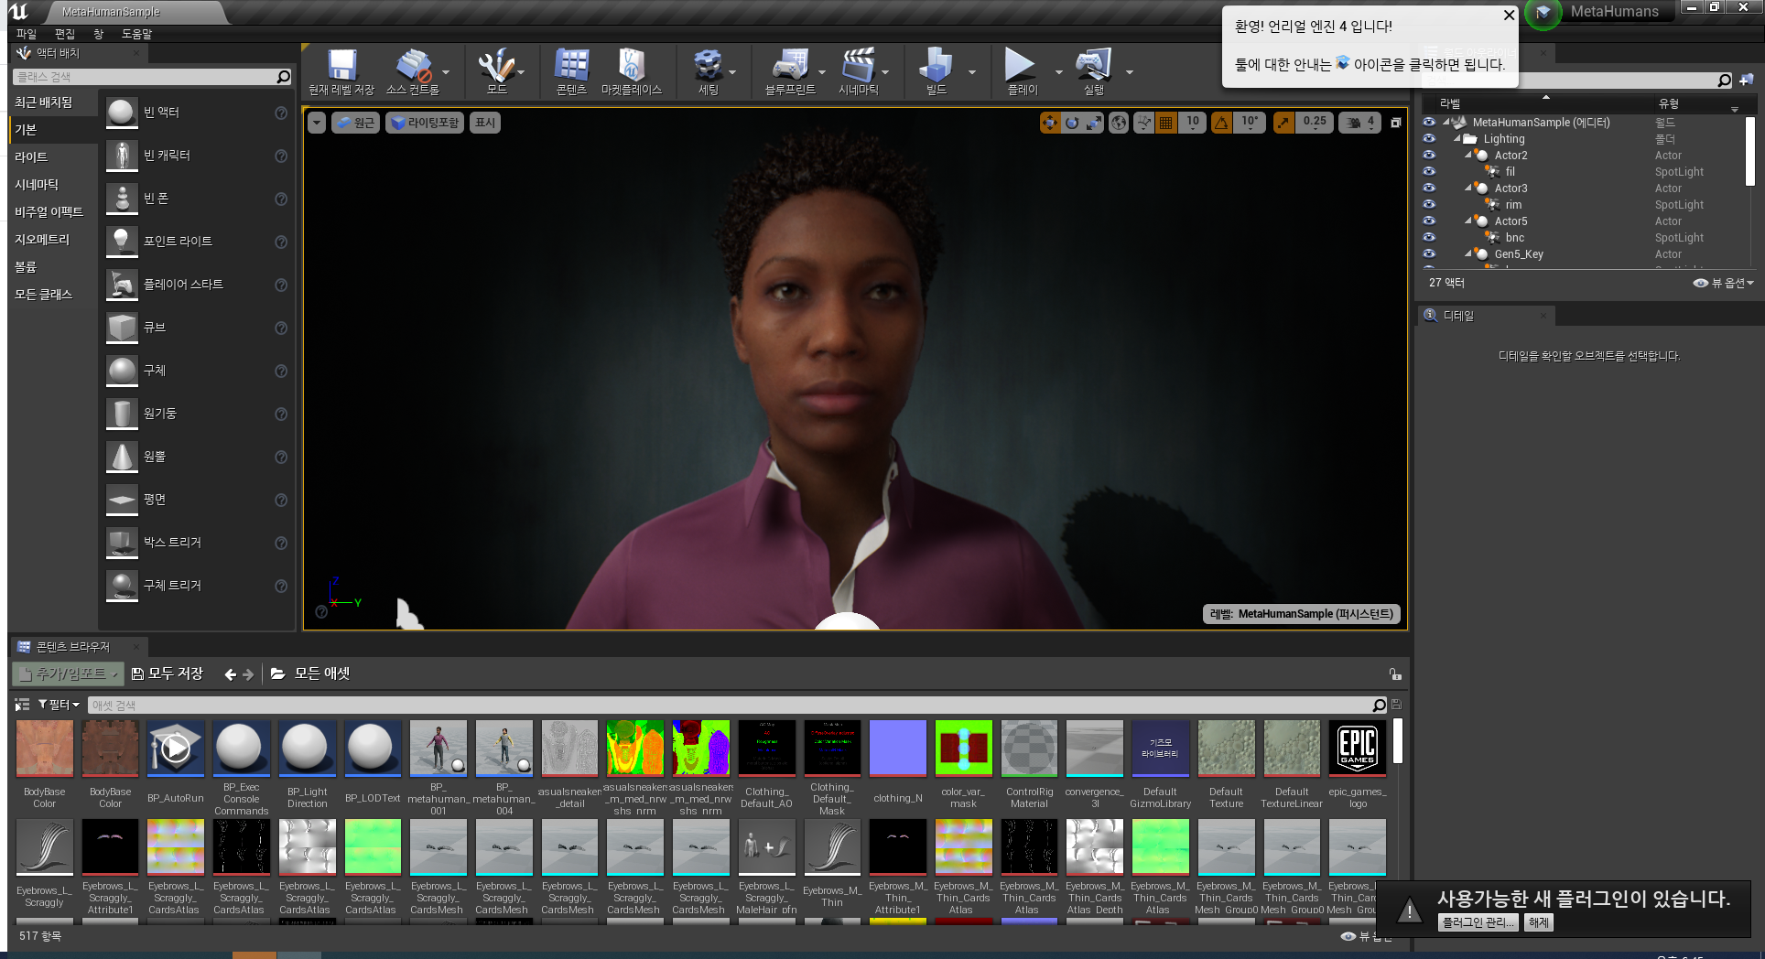Open View Options (뷰 옵션) in World Outliner
Screen dimensions: 1765x959
(1723, 284)
